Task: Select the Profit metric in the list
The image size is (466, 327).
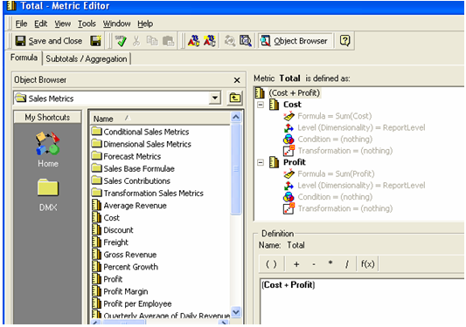Action: click(x=107, y=279)
